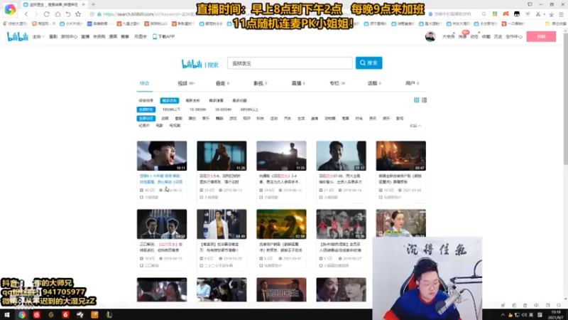Select the 综合 results tab

[x=145, y=83]
